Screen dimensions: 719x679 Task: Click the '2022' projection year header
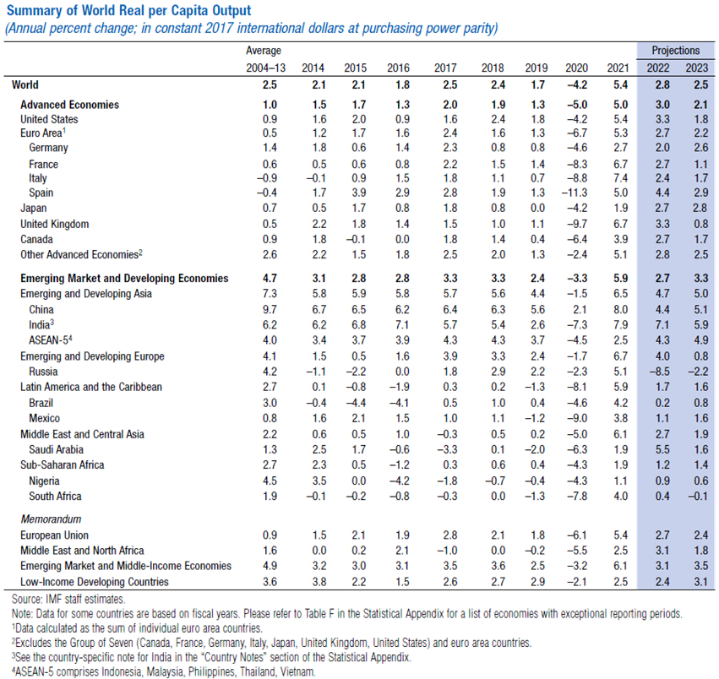(657, 68)
